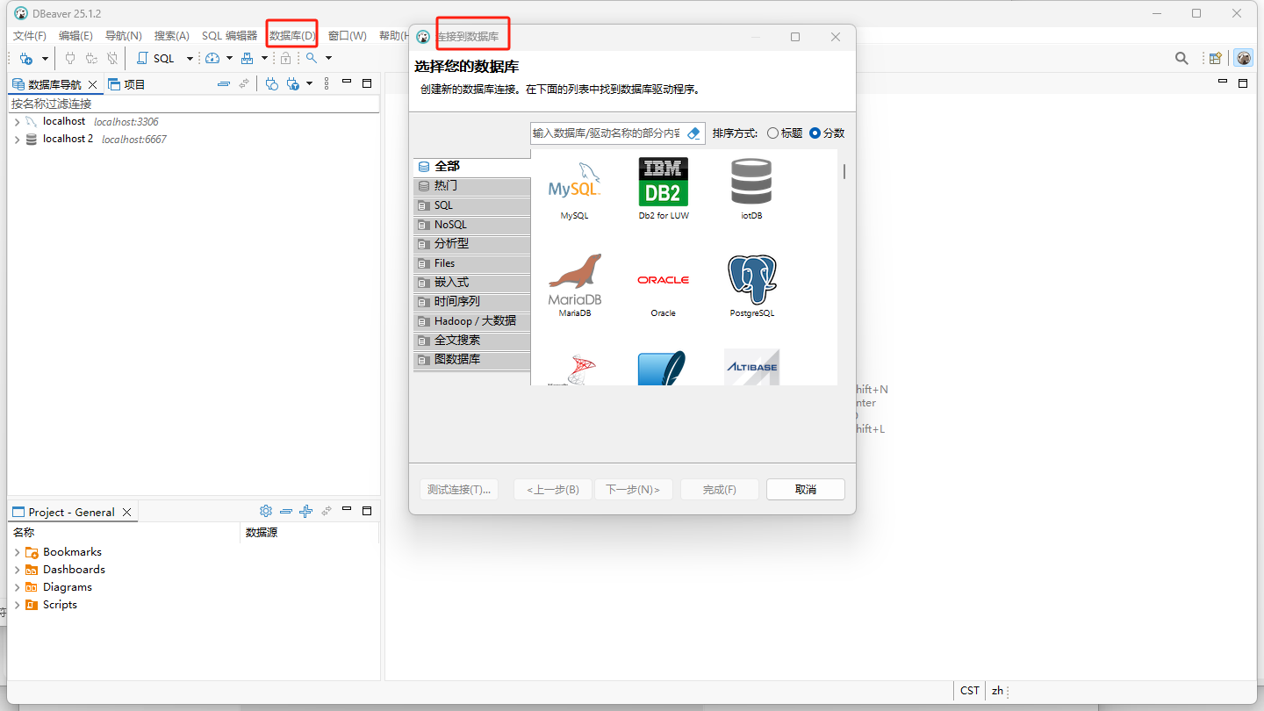Open dropdown arrow beside blue boxes icon
The image size is (1264, 711).
coord(264,59)
